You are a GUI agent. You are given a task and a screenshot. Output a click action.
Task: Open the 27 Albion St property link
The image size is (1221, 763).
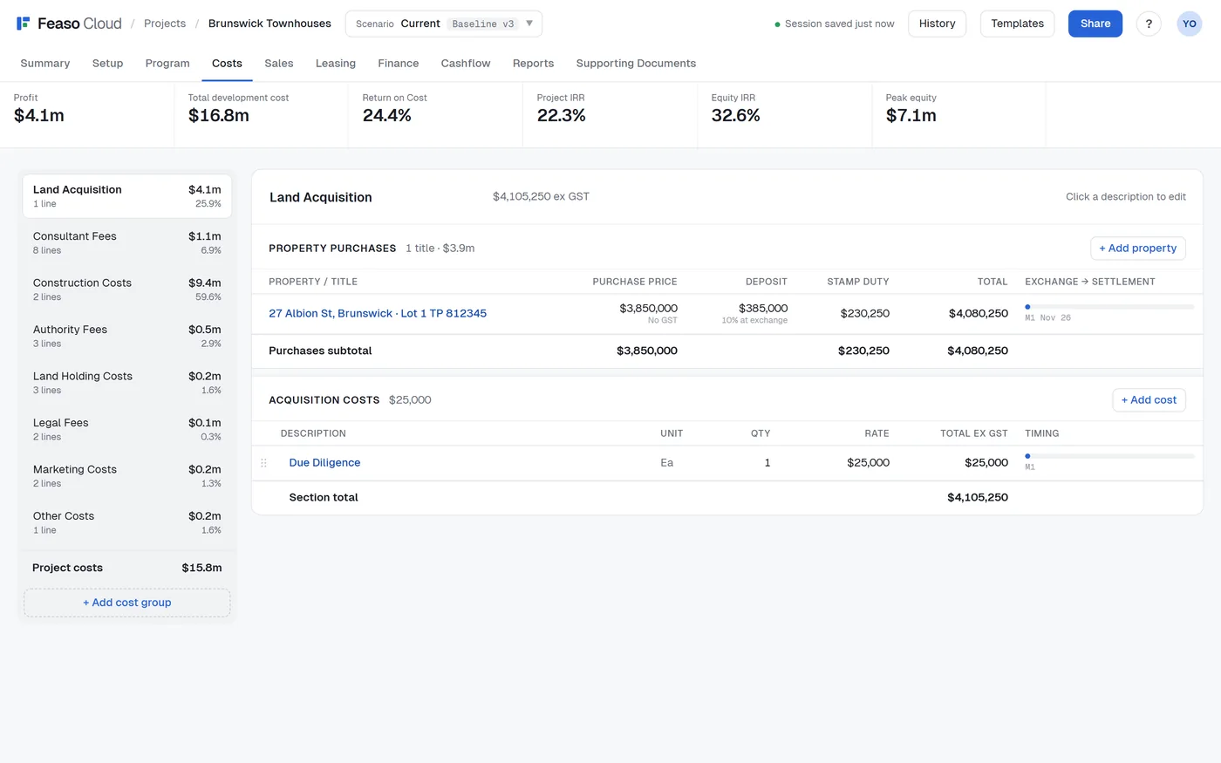[x=378, y=314]
